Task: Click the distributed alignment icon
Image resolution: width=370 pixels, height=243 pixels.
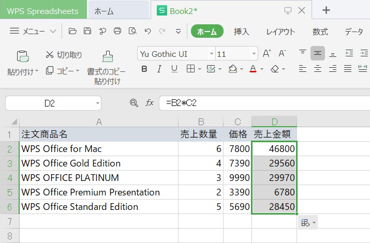Action: pyautogui.click(x=363, y=69)
